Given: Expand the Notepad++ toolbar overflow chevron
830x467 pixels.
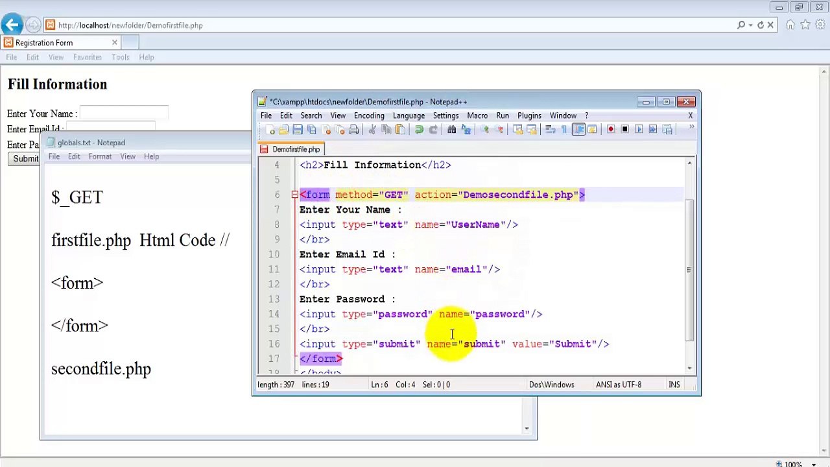Looking at the screenshot, I should tap(692, 127).
